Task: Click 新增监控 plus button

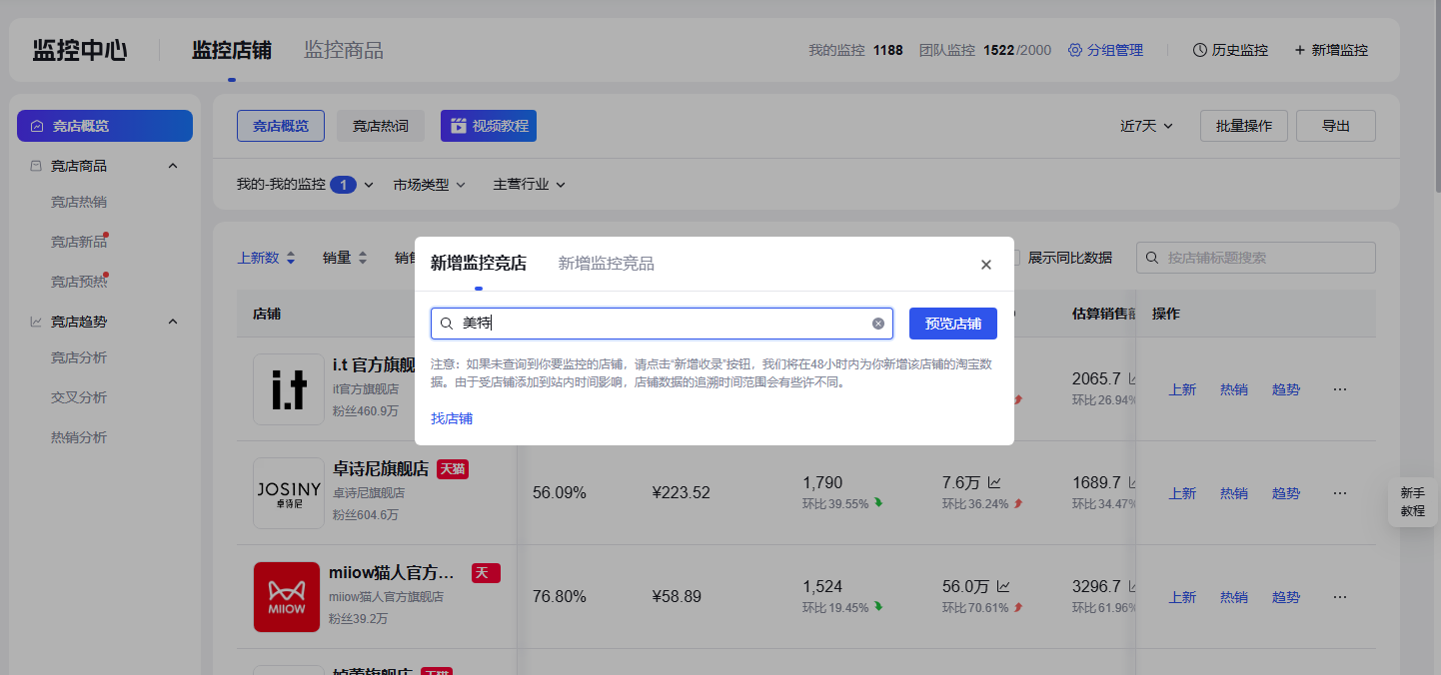Action: pos(1331,50)
